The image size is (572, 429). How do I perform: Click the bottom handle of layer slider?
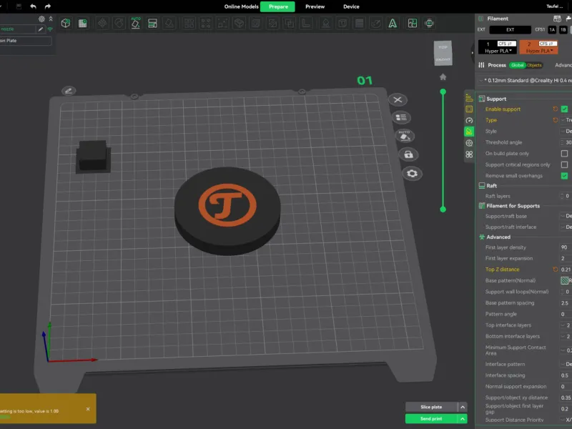coord(443,209)
